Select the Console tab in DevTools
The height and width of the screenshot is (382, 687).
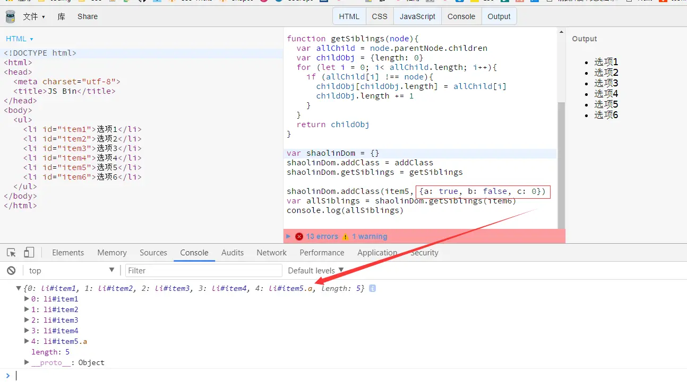(x=194, y=253)
